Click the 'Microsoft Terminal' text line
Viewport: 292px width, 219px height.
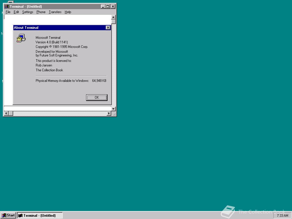[x=48, y=38]
